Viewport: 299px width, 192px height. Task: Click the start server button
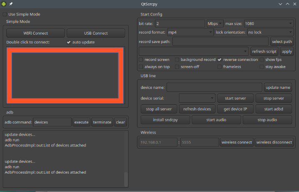235,98
